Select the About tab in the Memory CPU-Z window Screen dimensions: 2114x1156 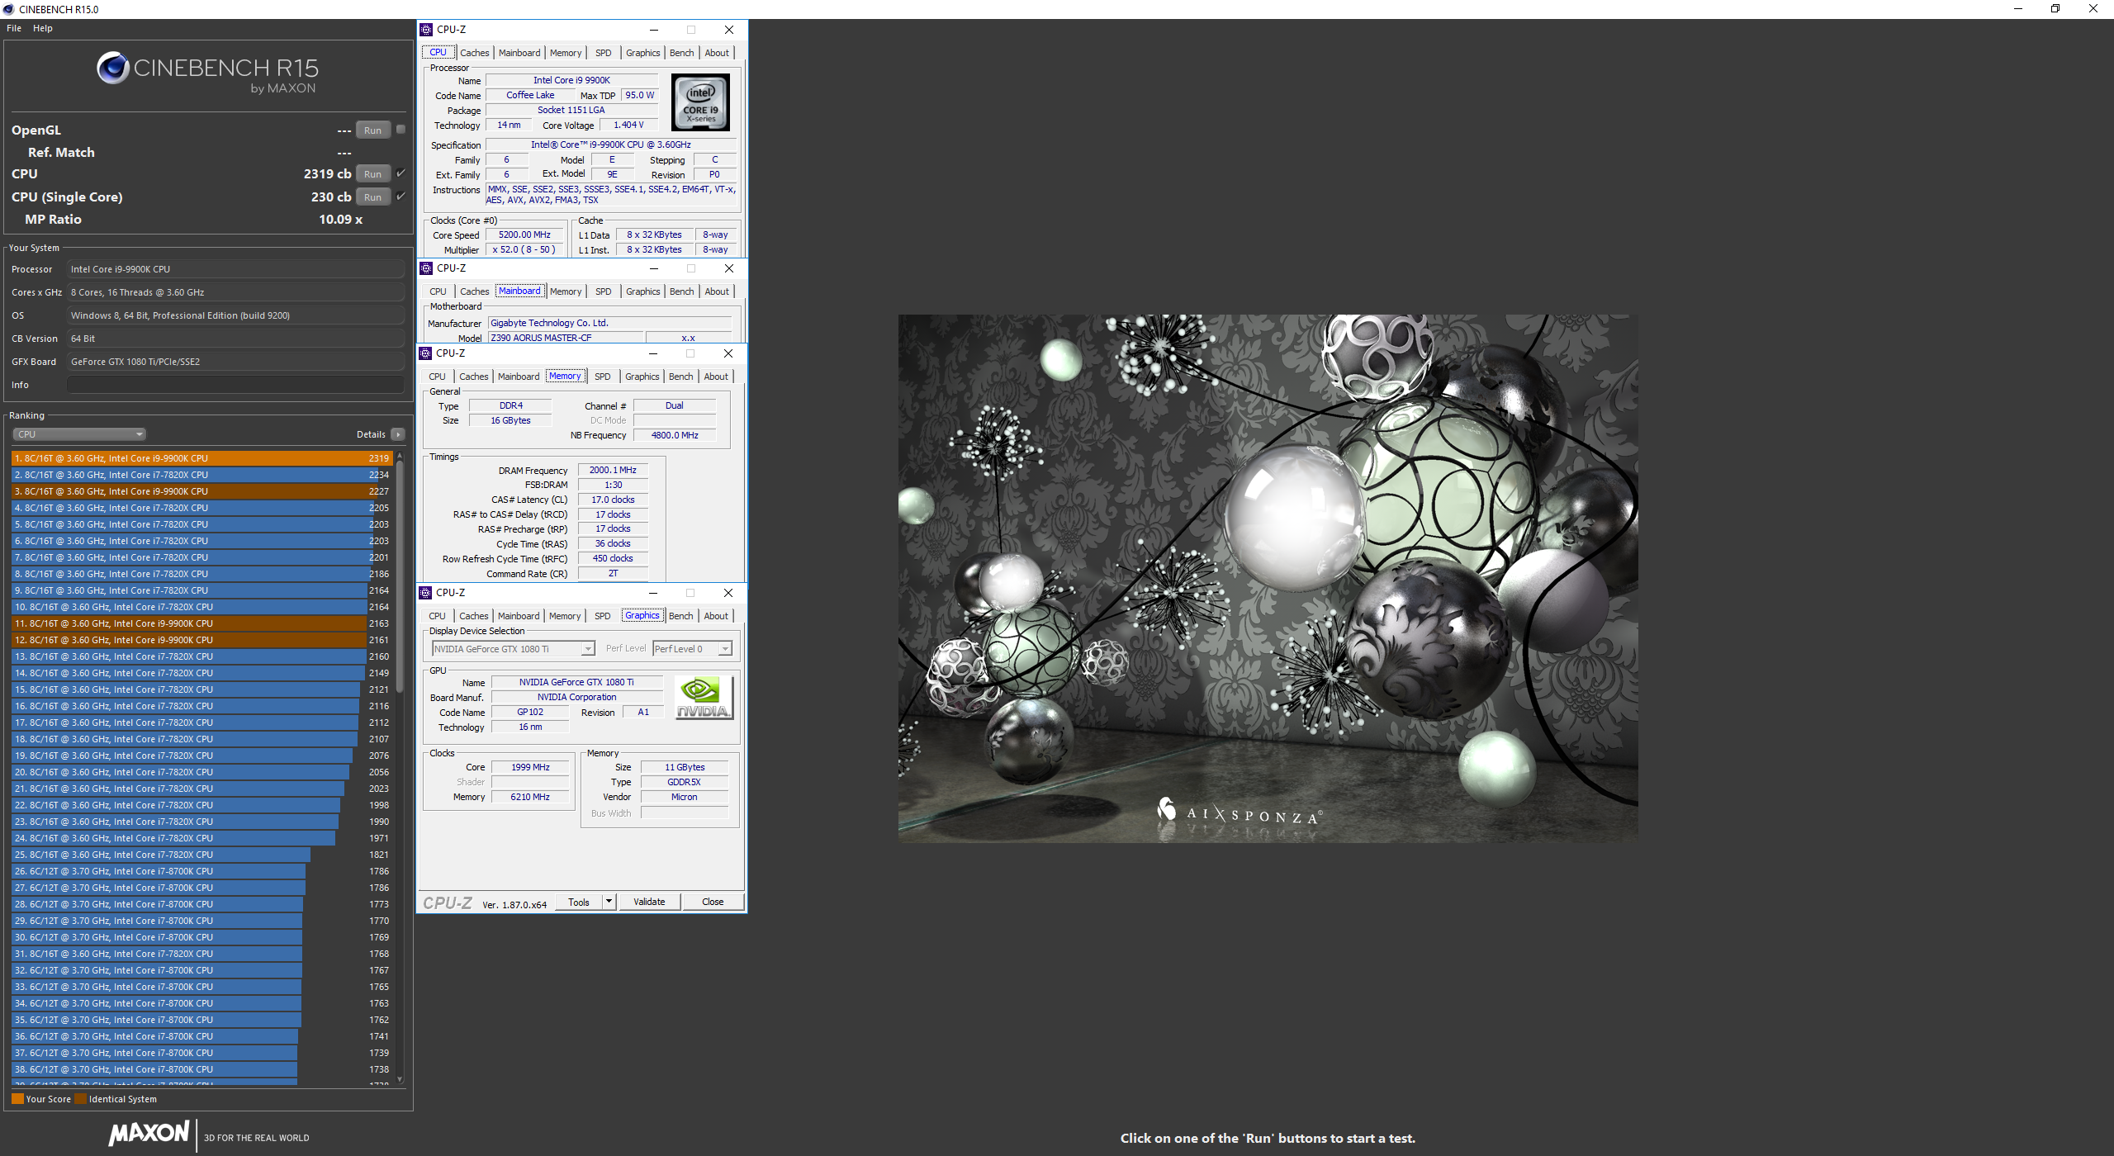tap(716, 377)
